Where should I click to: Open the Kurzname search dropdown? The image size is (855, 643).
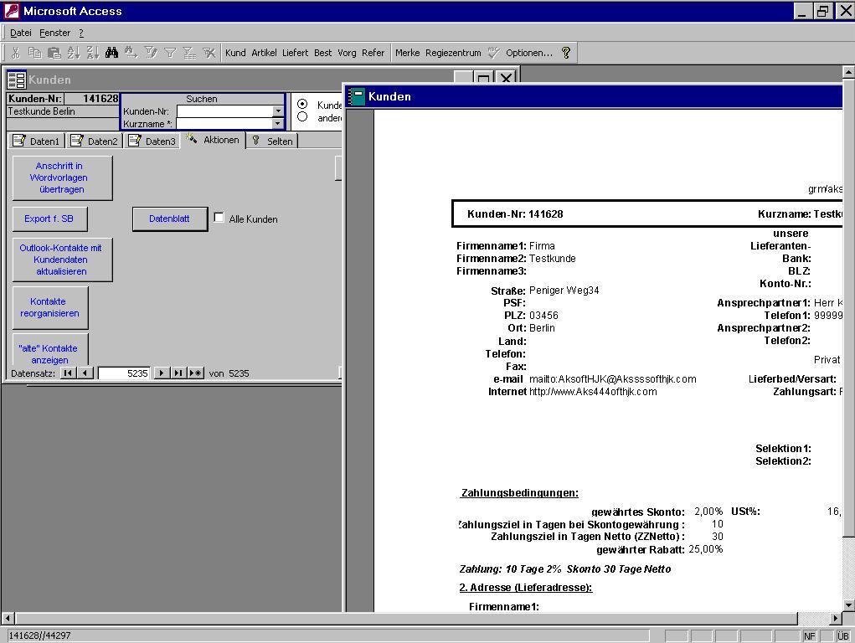278,124
